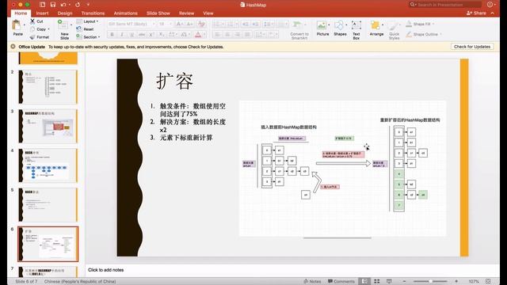
Task: Open the Slide Show tab
Action: pyautogui.click(x=158, y=13)
